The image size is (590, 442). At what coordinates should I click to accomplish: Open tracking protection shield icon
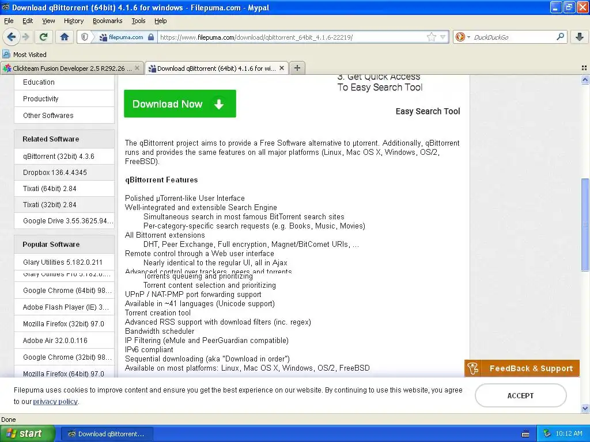pyautogui.click(x=85, y=37)
